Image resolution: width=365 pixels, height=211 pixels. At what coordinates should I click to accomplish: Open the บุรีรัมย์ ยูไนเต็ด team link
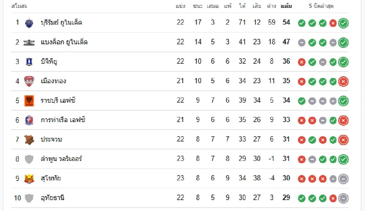click(61, 22)
